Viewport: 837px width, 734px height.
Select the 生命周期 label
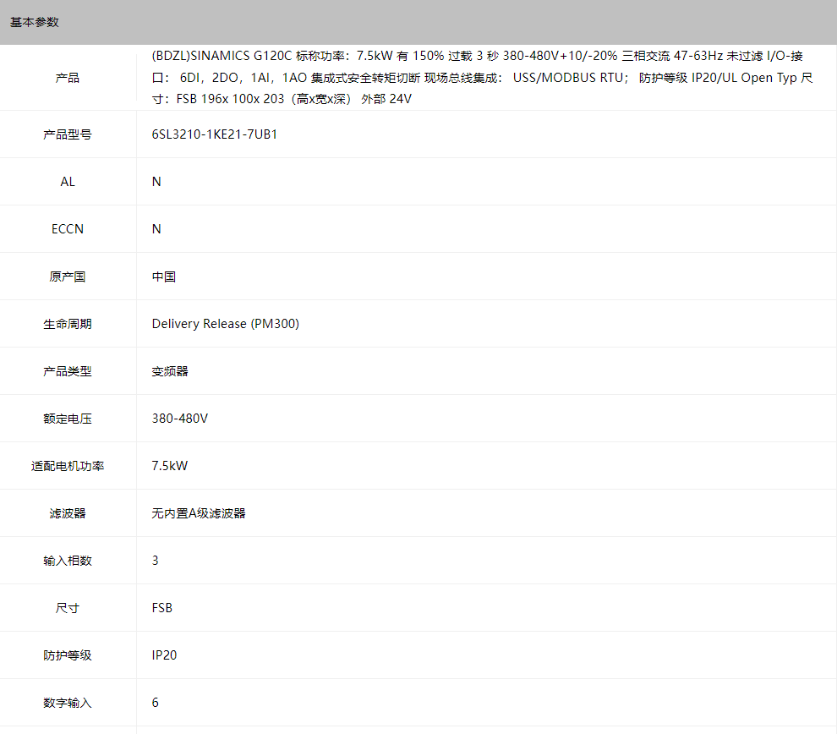point(68,324)
